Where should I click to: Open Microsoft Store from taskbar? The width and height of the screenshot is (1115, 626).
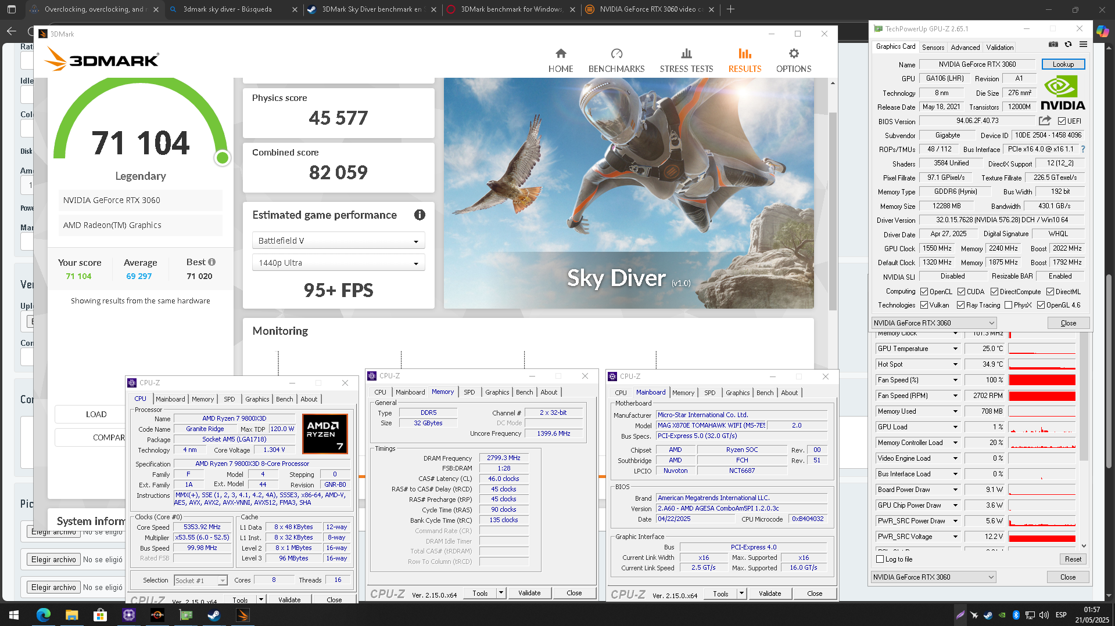click(x=100, y=615)
